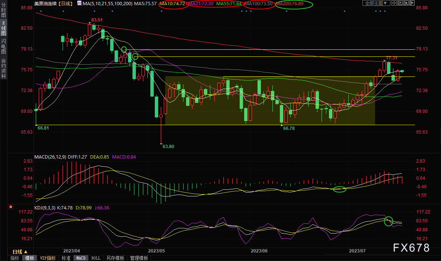441x261 pixels.
Task: Click the 66.81 low price label
Action: coord(43,128)
